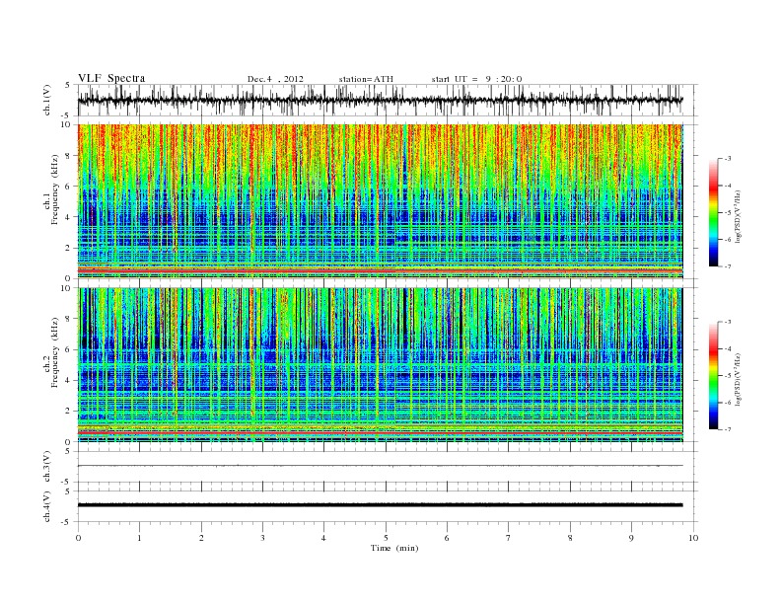
Task: Click the 'start UT = 9 :20: 0' label
Action: click(x=476, y=79)
